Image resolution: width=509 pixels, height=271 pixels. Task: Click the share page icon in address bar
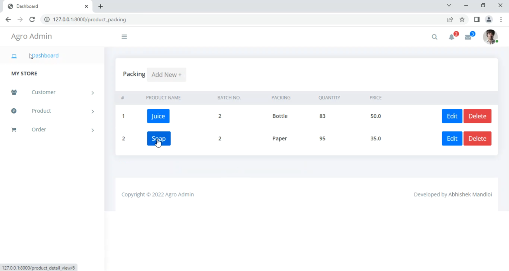(450, 19)
